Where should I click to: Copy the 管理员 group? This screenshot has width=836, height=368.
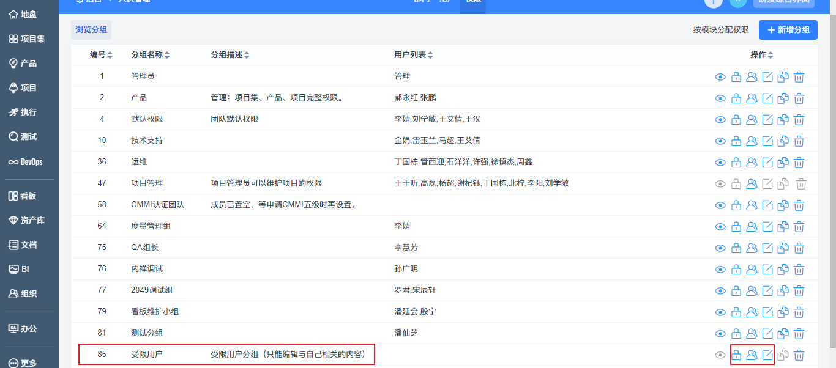point(783,77)
